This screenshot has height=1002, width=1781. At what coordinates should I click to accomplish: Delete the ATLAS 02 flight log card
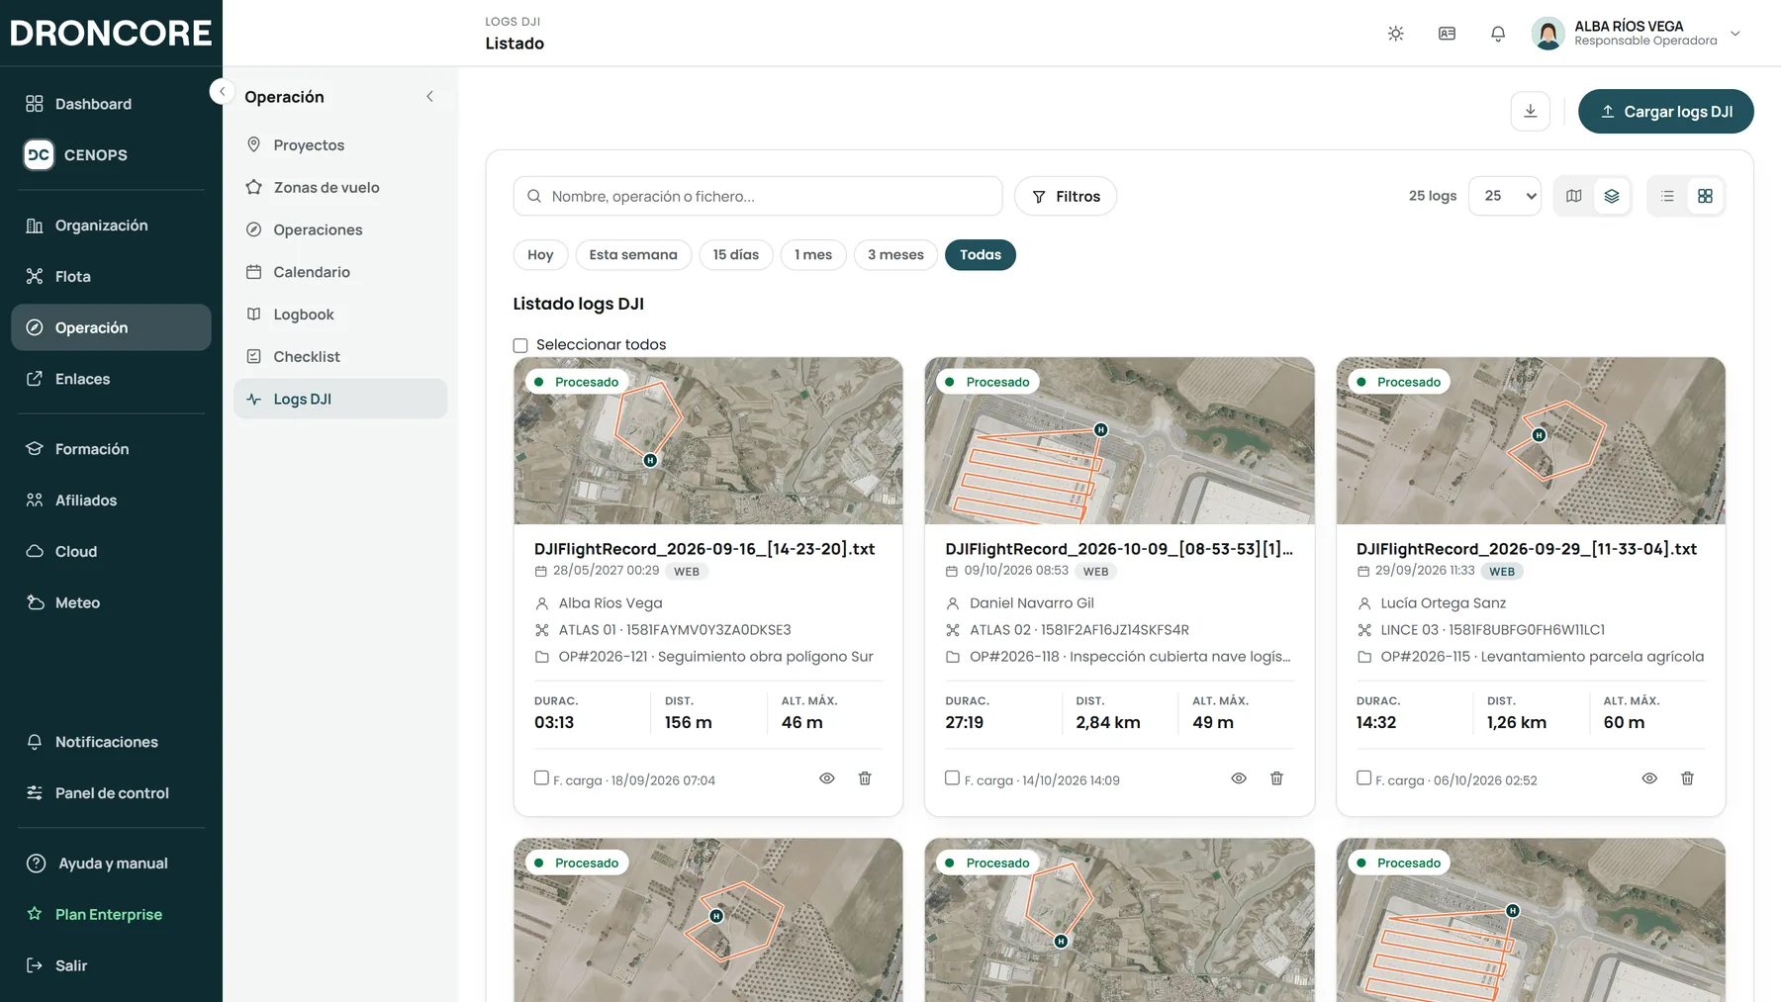[x=1276, y=778]
